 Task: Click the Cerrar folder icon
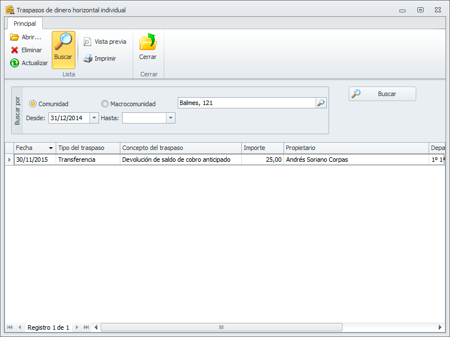coord(148,43)
